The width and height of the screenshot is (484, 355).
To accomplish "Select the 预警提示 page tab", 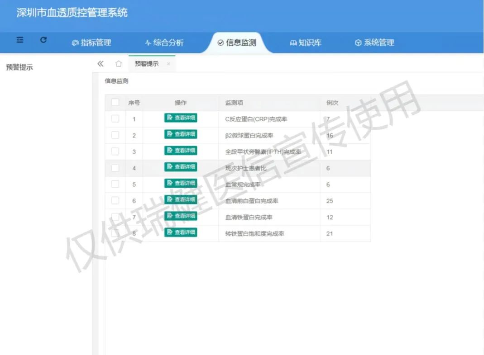I will (147, 64).
